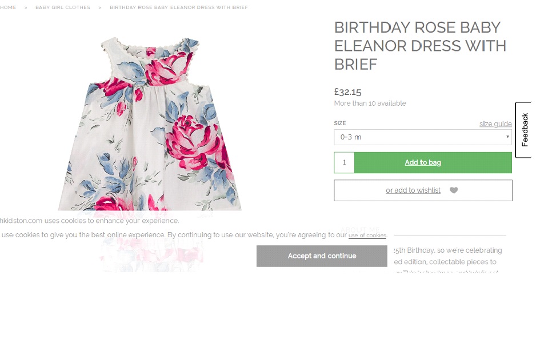Click the SIZE label
The height and width of the screenshot is (343, 548).
pyautogui.click(x=339, y=123)
